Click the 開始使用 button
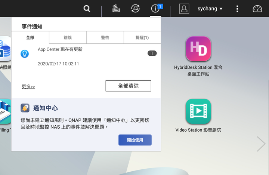This screenshot has width=269, height=175. pos(135,140)
